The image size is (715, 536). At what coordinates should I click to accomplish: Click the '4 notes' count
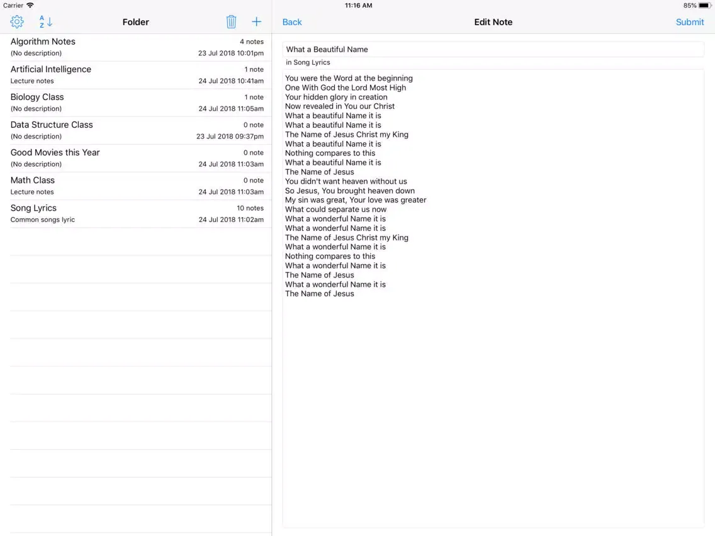click(x=252, y=42)
